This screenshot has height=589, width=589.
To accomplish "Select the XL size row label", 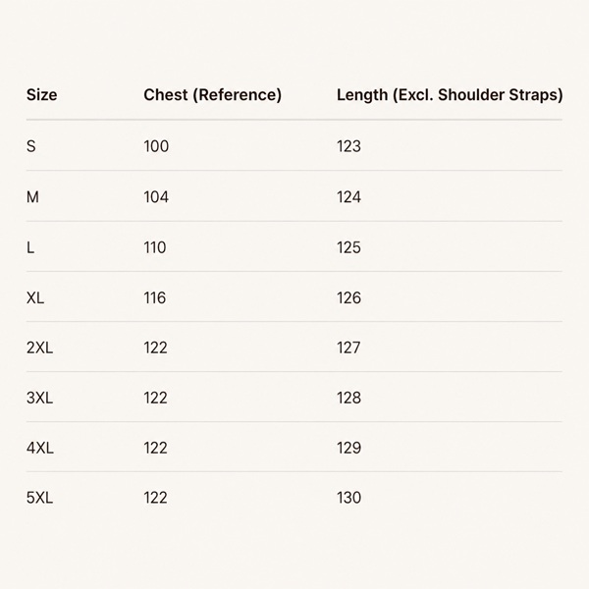I will (x=35, y=297).
